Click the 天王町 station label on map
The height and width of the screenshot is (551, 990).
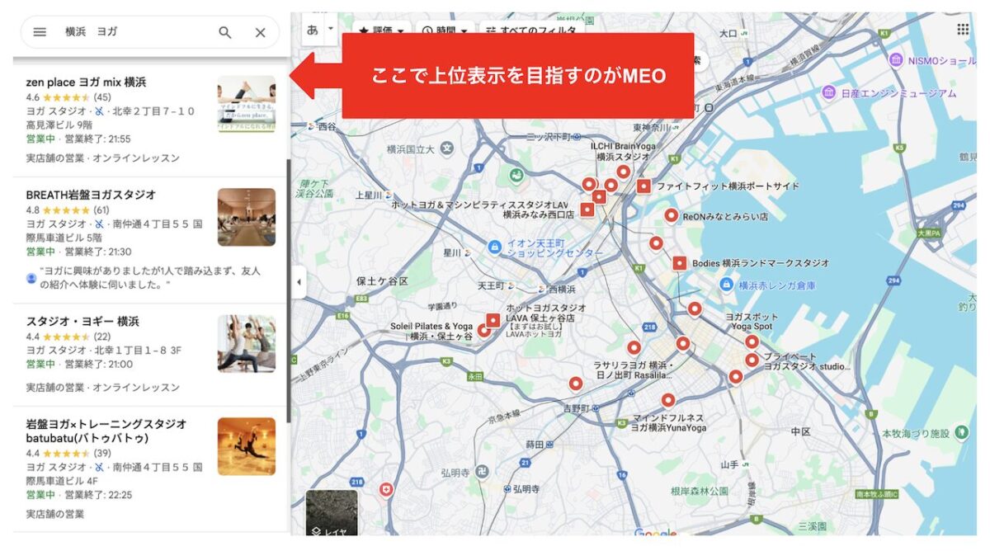click(492, 285)
